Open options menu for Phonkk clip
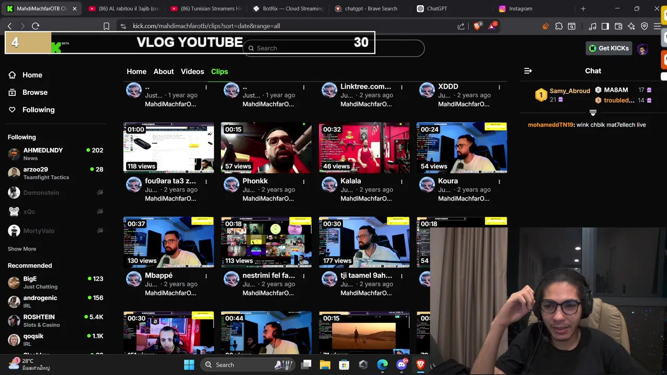 [x=304, y=182]
